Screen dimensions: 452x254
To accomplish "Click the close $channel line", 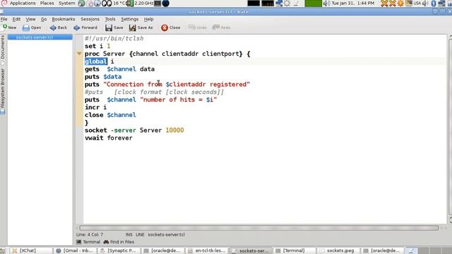I will point(110,115).
